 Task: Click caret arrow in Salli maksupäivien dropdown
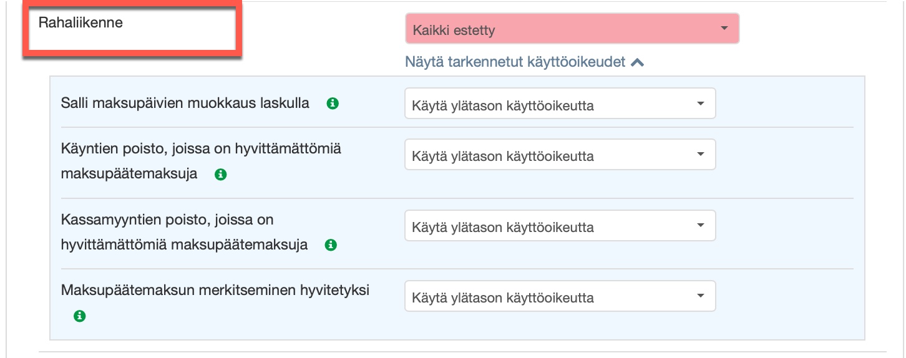(701, 104)
